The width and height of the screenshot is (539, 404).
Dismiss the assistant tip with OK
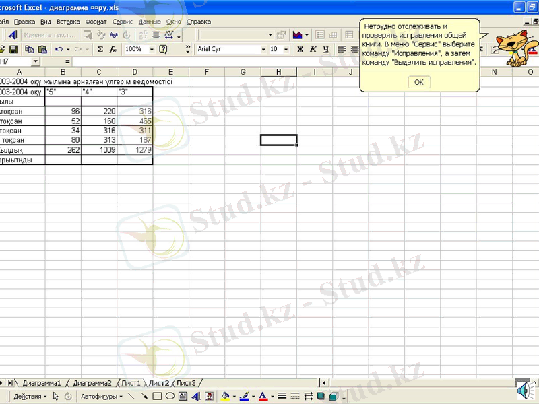point(419,81)
